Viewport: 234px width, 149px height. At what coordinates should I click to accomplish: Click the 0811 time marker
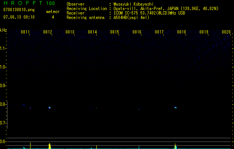coord(25,32)
